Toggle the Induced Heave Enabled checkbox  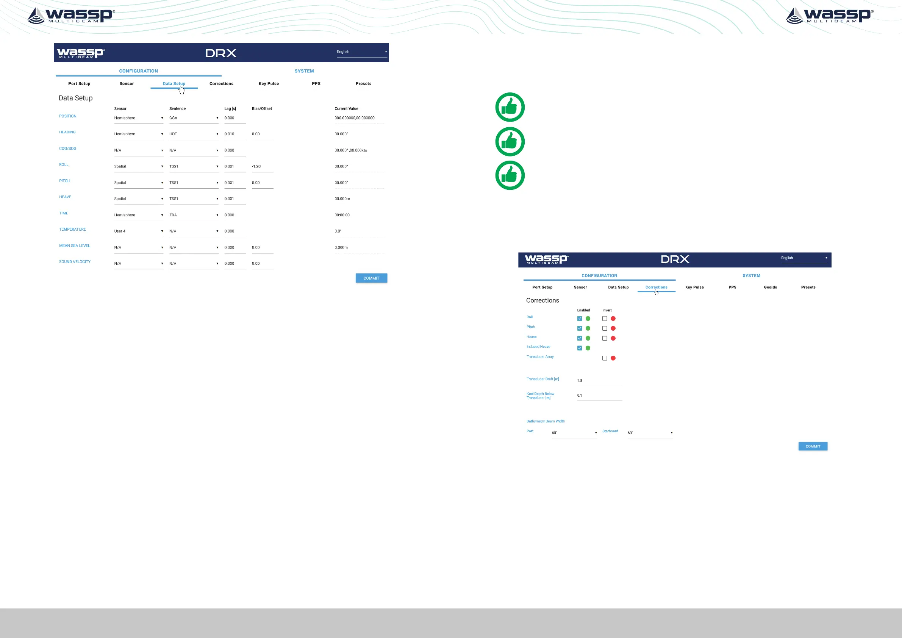click(x=580, y=348)
